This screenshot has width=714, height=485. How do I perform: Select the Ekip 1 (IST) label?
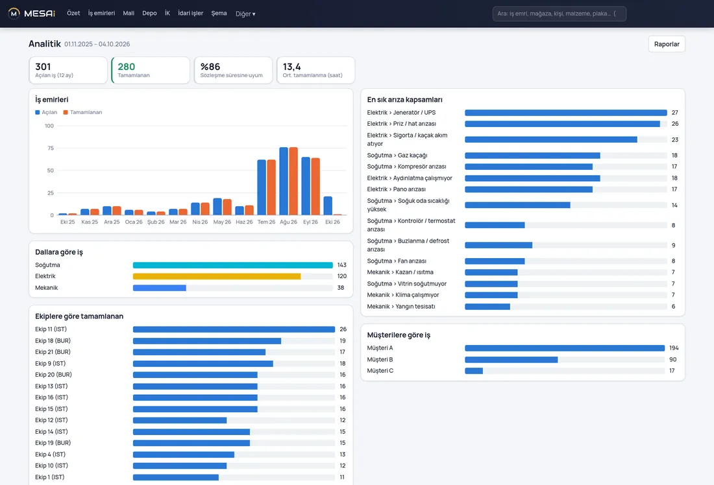[49, 477]
